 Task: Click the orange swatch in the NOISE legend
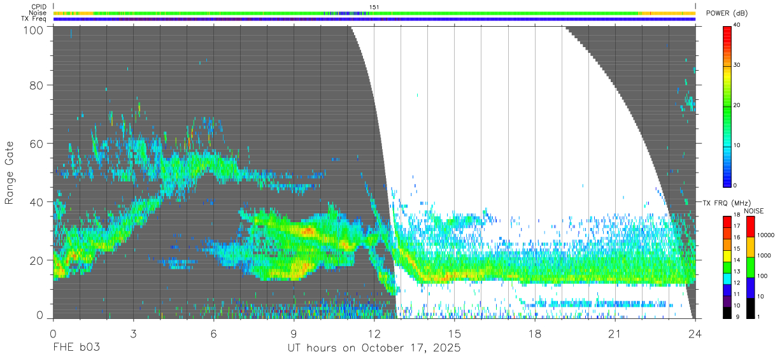point(751,247)
